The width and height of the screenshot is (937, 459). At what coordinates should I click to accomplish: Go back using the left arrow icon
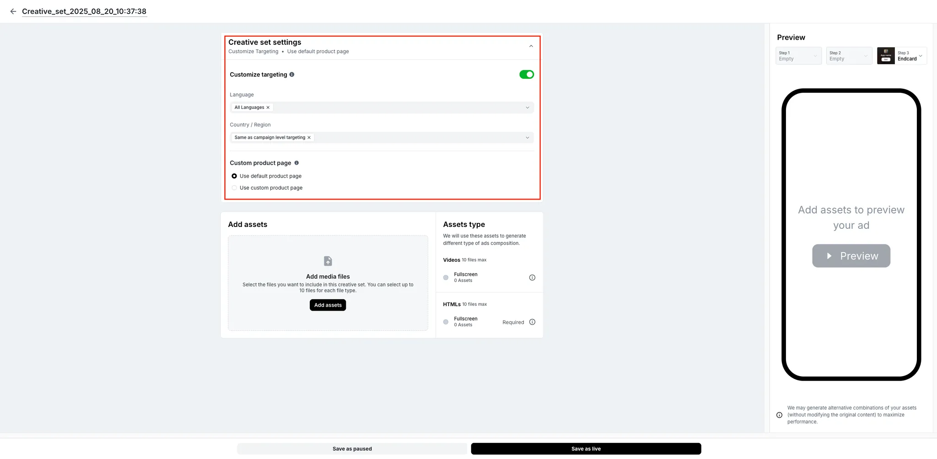point(13,11)
